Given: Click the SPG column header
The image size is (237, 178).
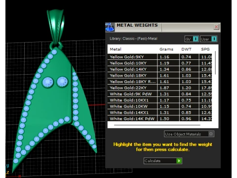Looking at the screenshot, I should [x=205, y=49].
